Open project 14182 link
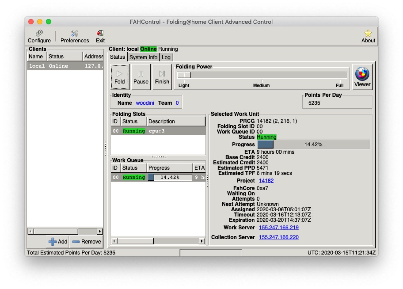This screenshot has width=403, height=289. coord(266,180)
